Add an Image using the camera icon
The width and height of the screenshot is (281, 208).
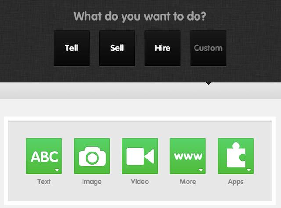[92, 156]
